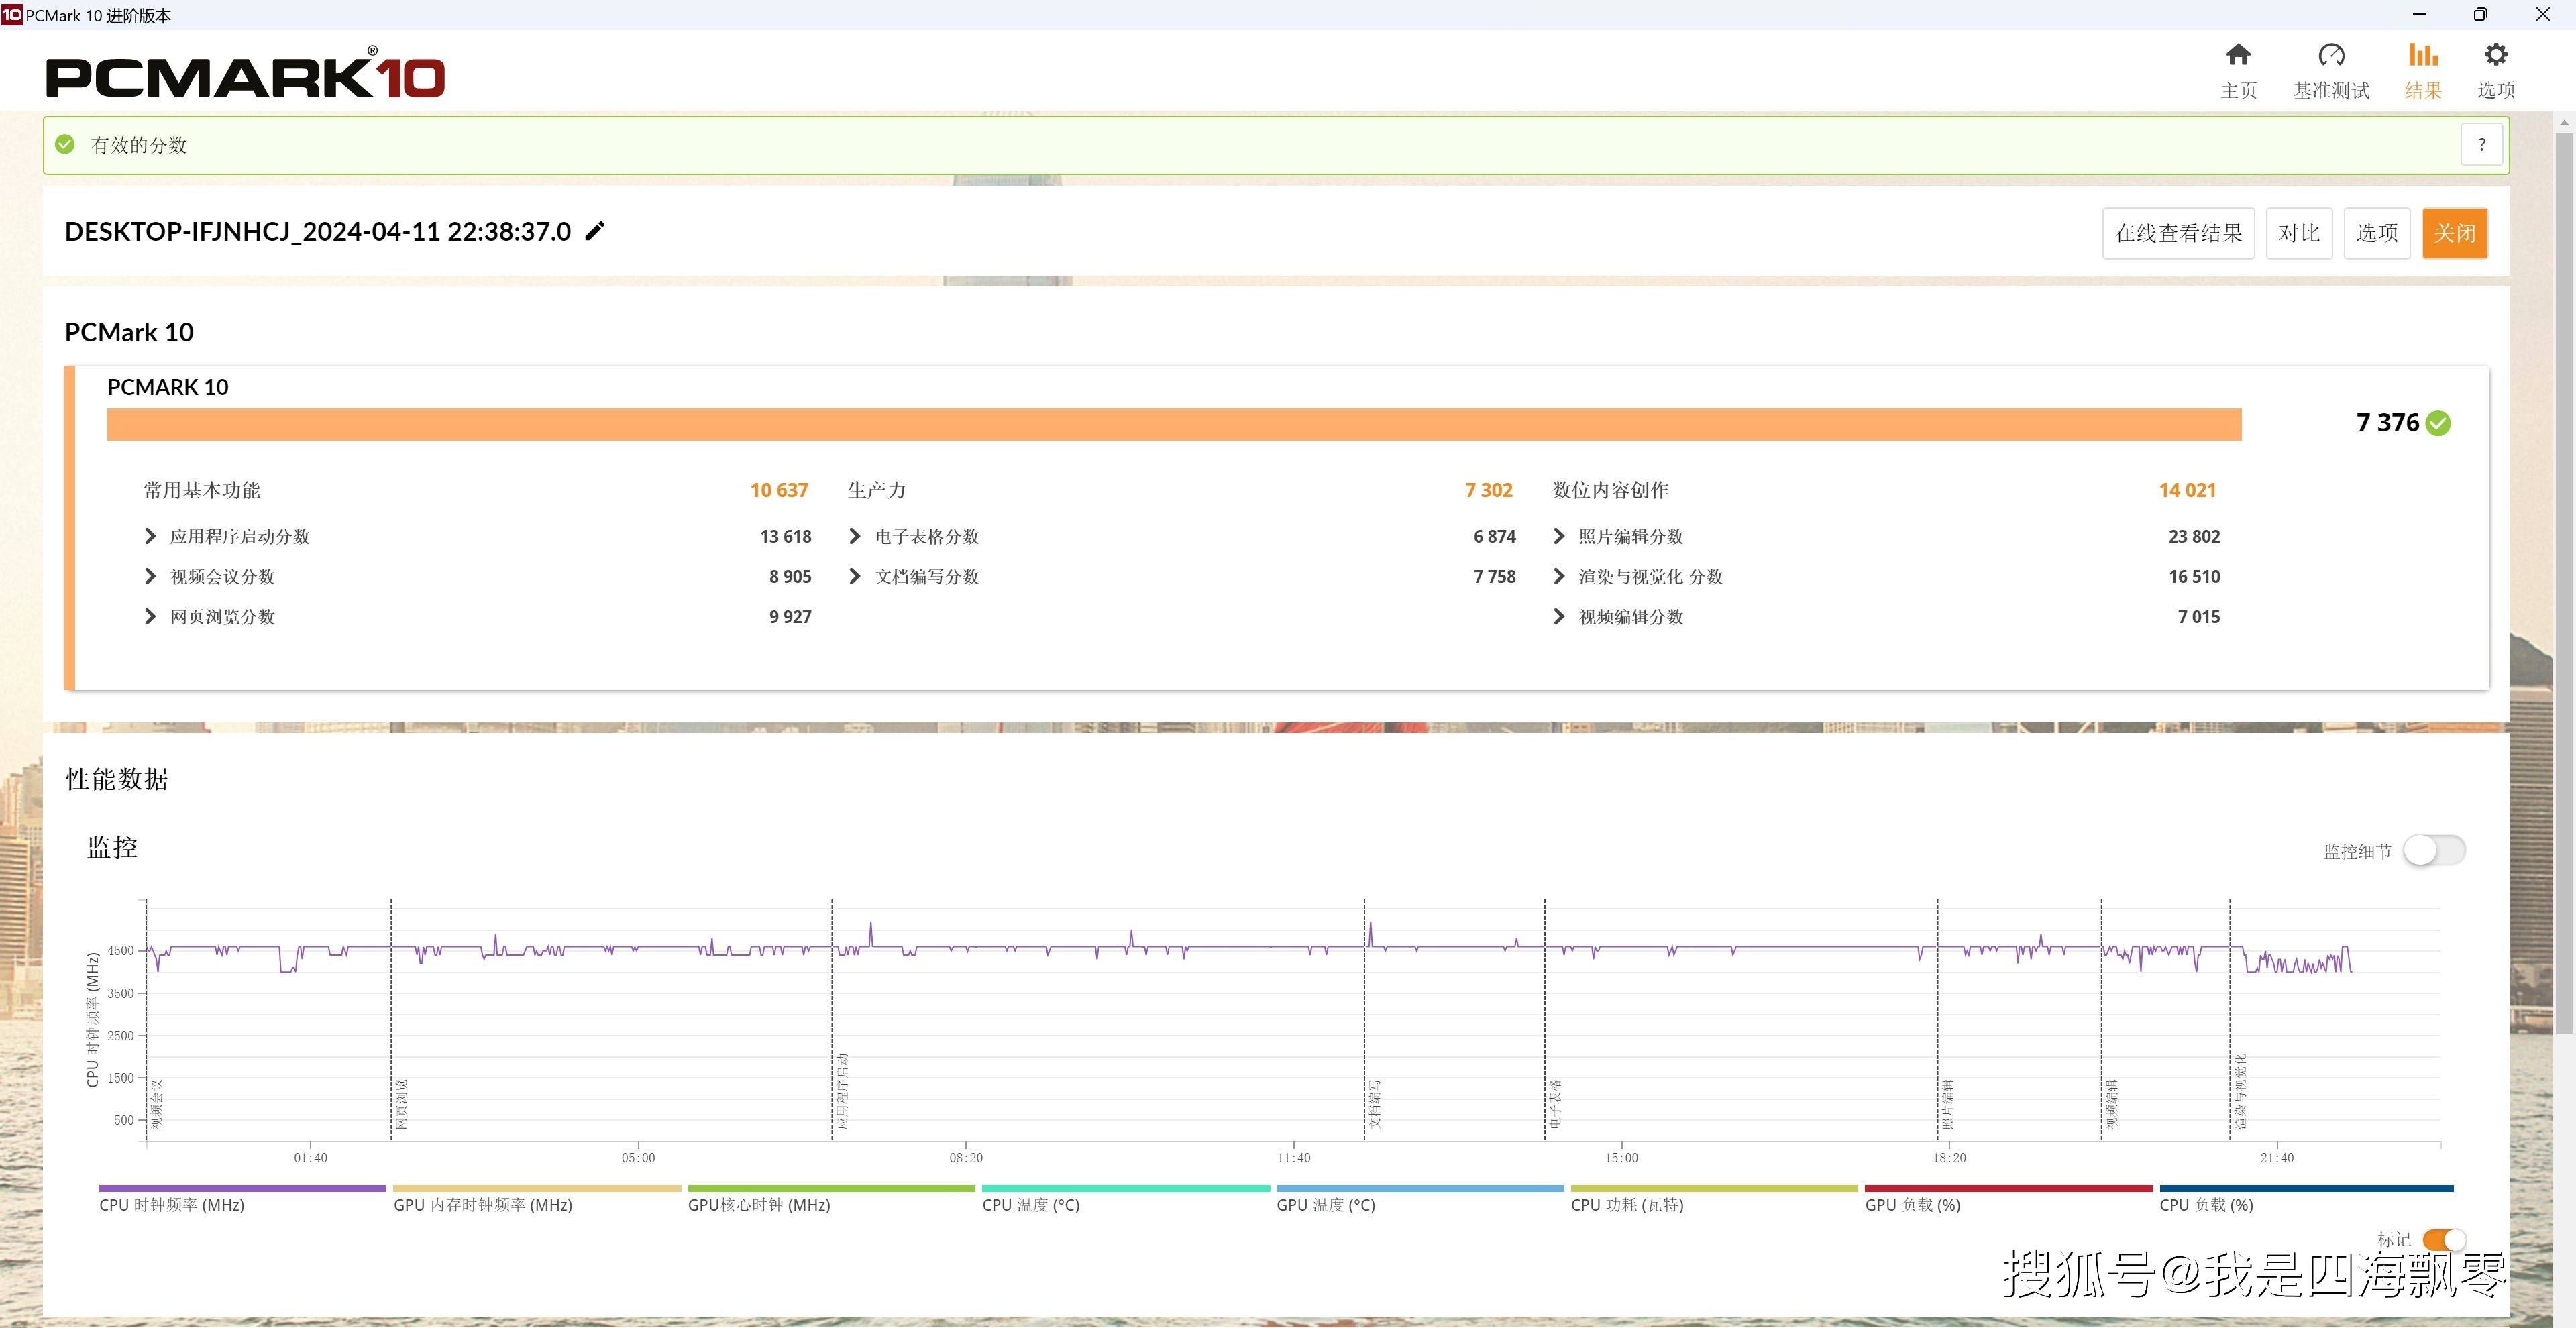This screenshot has height=1328, width=2576.
Task: Click the 生产力 score 7 302
Action: tap(1488, 490)
